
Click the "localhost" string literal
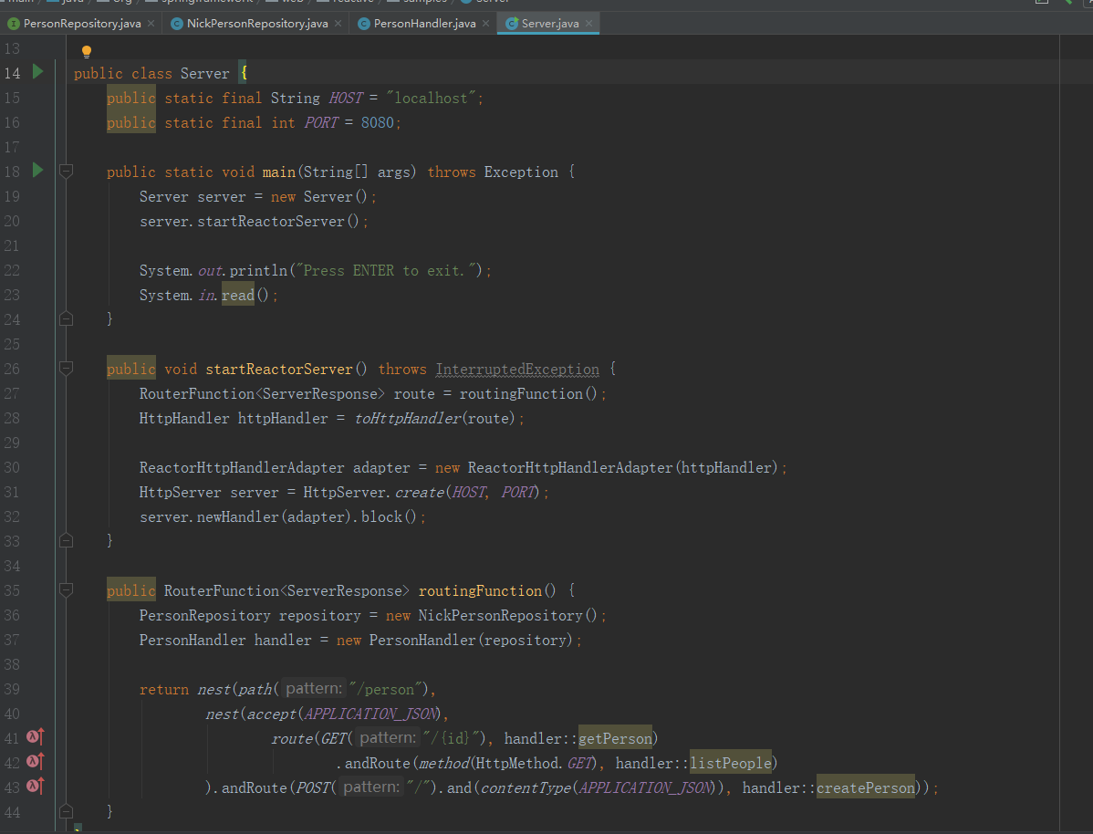click(431, 99)
